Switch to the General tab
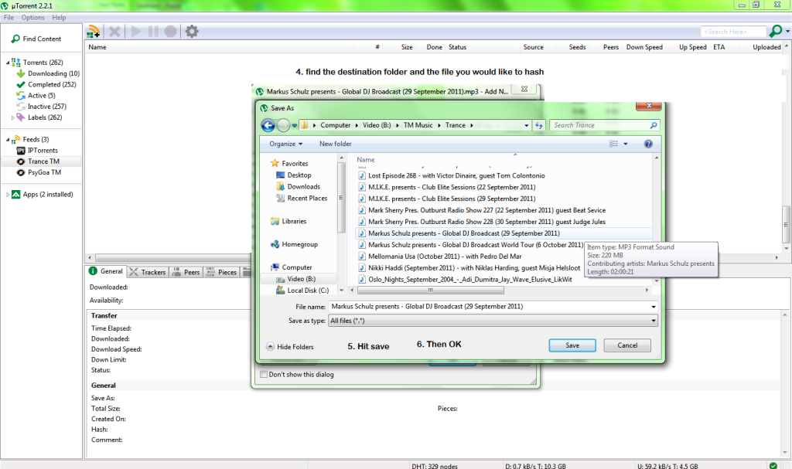Image resolution: width=792 pixels, height=469 pixels. click(x=106, y=272)
